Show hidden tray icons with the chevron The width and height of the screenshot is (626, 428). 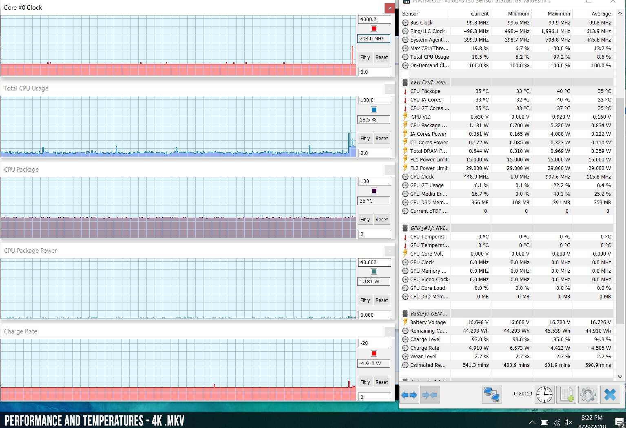point(532,422)
